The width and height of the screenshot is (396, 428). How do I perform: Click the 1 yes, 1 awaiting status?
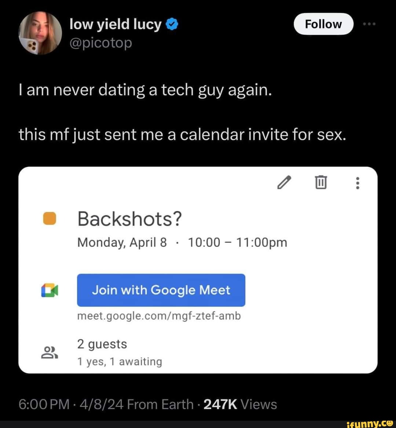click(120, 362)
